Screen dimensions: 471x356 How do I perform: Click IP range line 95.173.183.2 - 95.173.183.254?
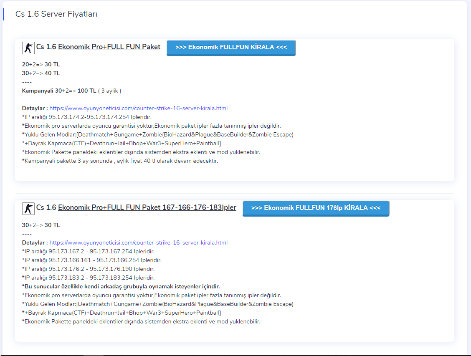(89, 278)
